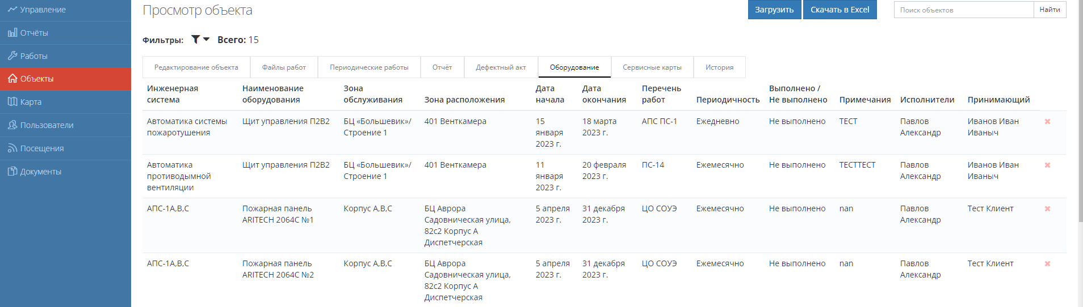Click the Управление chart icon in sidebar
Viewport: 1083px width, 307px height.
[x=12, y=10]
